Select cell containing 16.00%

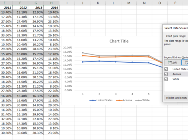pyautogui.click(x=20, y=54)
